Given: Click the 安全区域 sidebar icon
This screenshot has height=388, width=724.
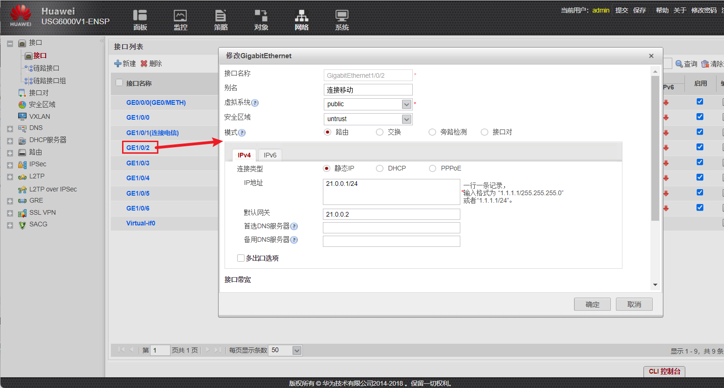Looking at the screenshot, I should point(22,104).
